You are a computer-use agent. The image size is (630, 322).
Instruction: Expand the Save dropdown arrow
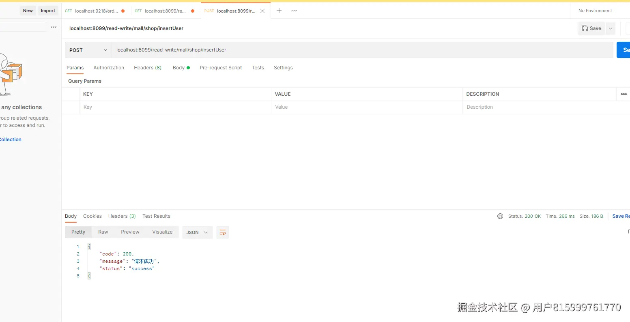[x=611, y=28]
